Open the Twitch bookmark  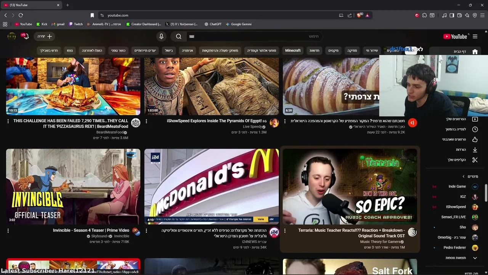coord(76,24)
